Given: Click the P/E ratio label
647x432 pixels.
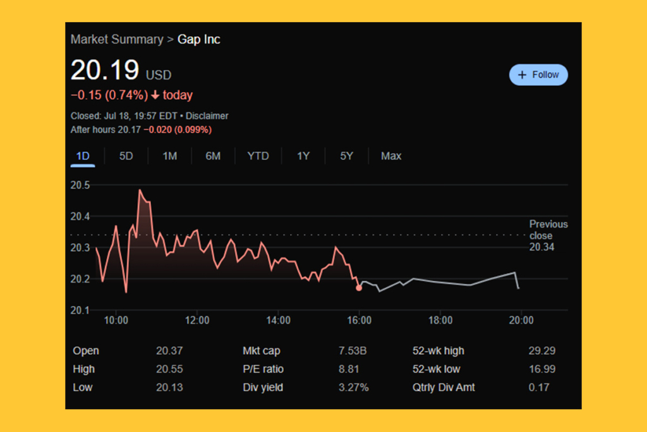Looking at the screenshot, I should [x=263, y=369].
